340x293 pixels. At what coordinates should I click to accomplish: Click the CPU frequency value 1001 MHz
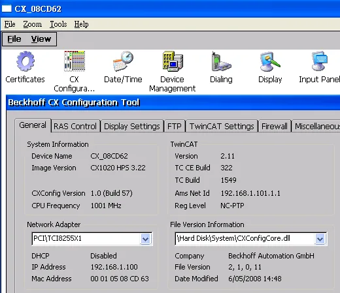pos(106,206)
